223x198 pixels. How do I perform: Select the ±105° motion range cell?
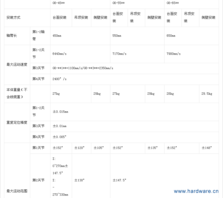(99, 148)
